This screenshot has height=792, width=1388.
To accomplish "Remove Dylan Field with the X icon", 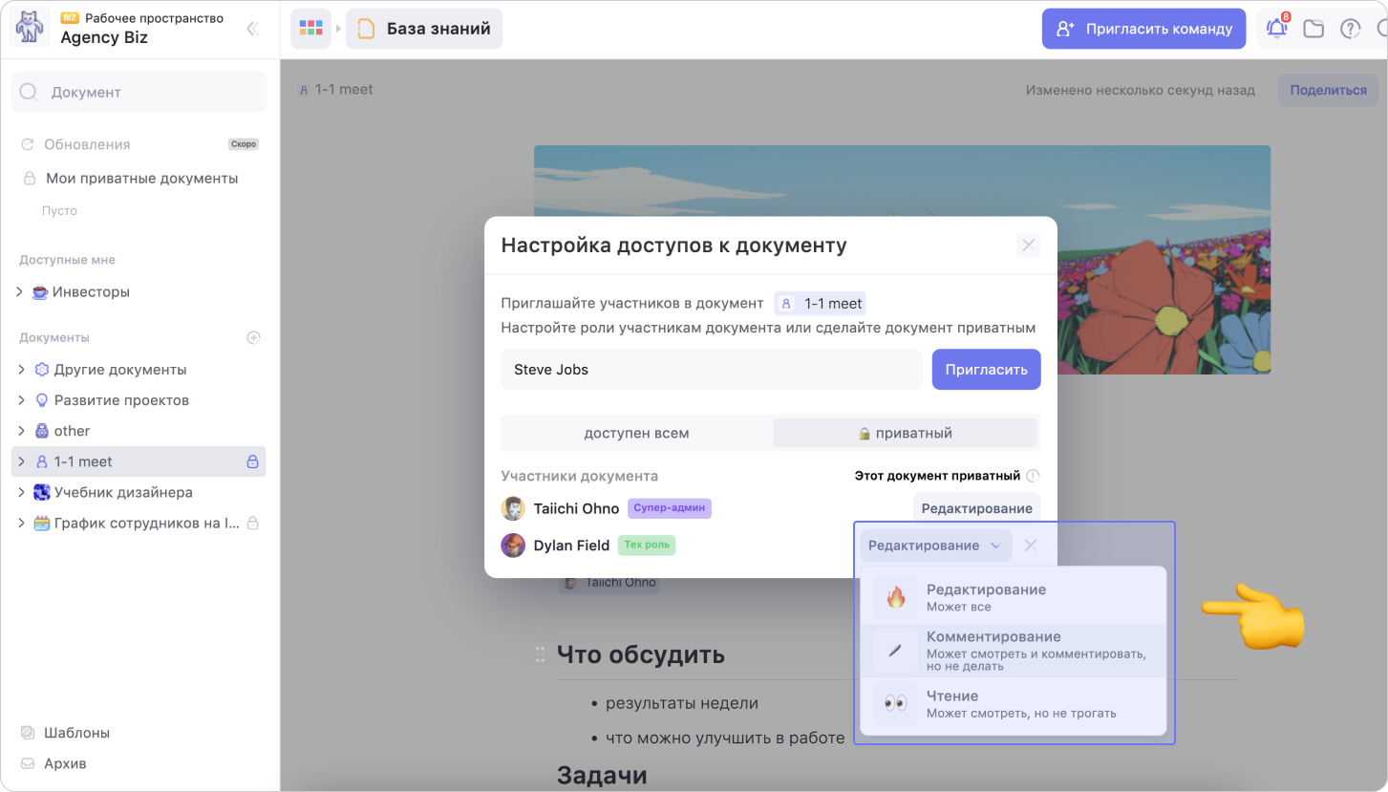I will (1030, 546).
